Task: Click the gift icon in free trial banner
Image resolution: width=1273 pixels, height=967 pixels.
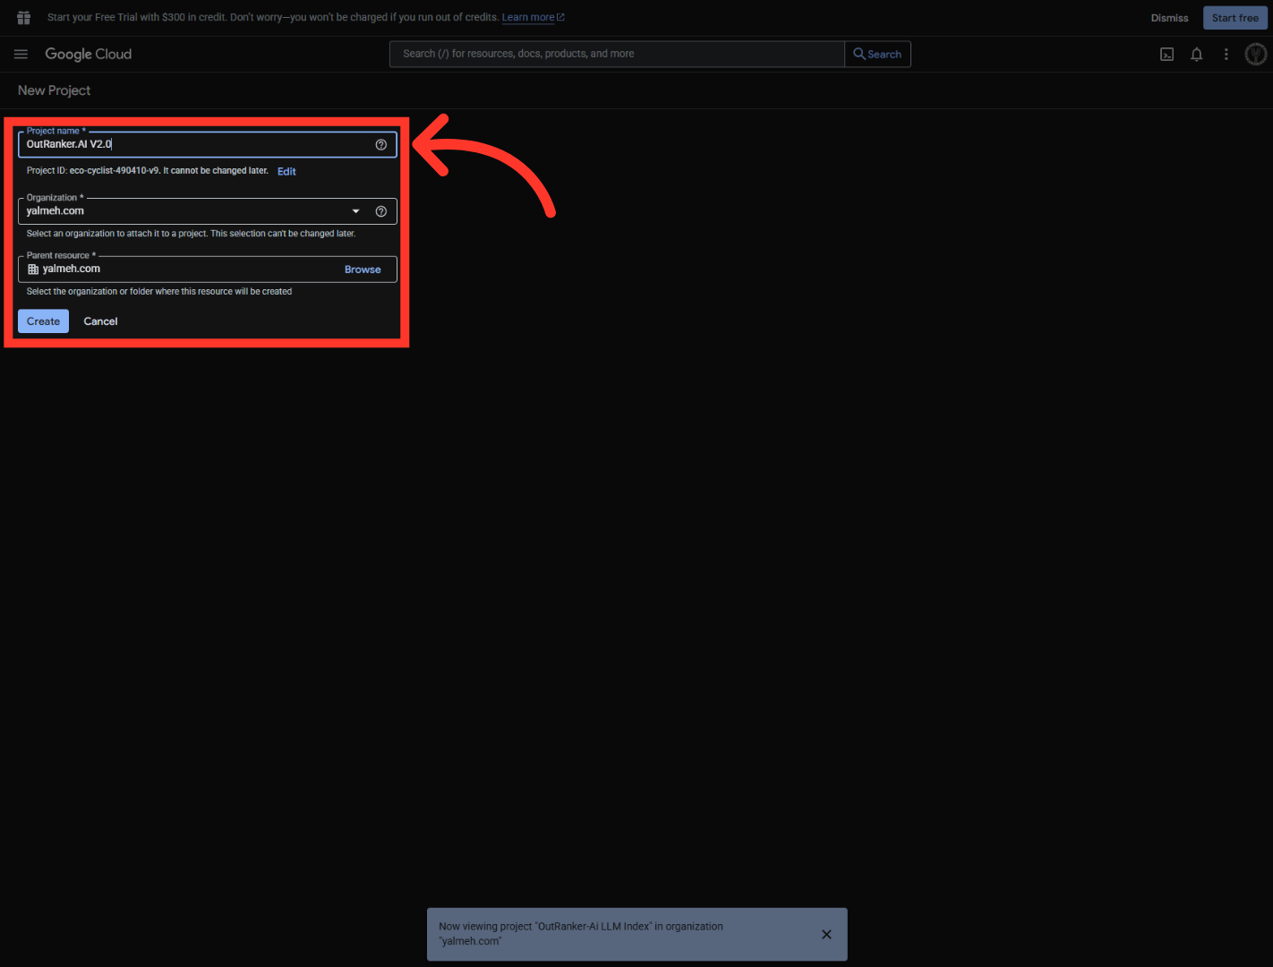Action: click(x=24, y=18)
